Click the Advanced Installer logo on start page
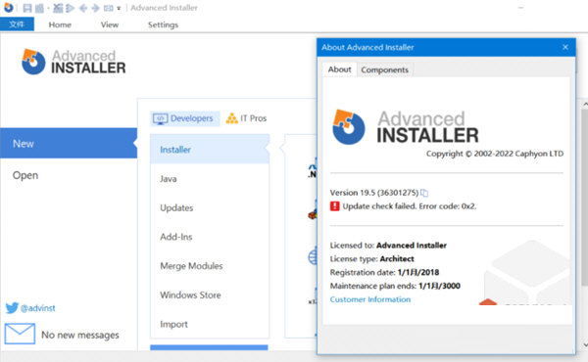Viewport: 588px width, 362px height. (73, 62)
